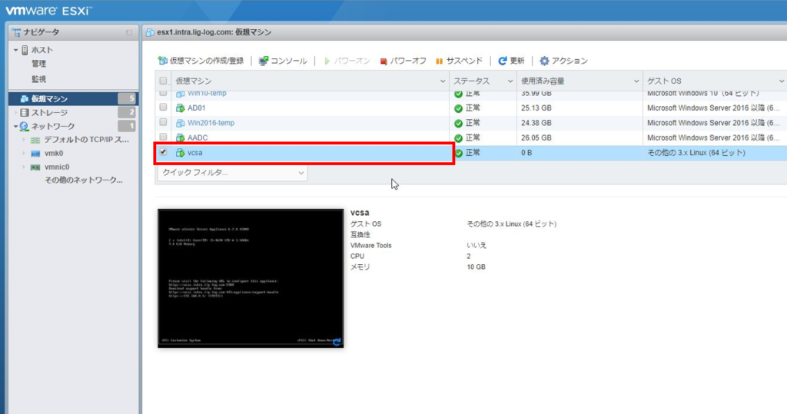This screenshot has width=787, height=414.
Task: Toggle the select-all checkbox in the table header
Action: click(x=163, y=81)
